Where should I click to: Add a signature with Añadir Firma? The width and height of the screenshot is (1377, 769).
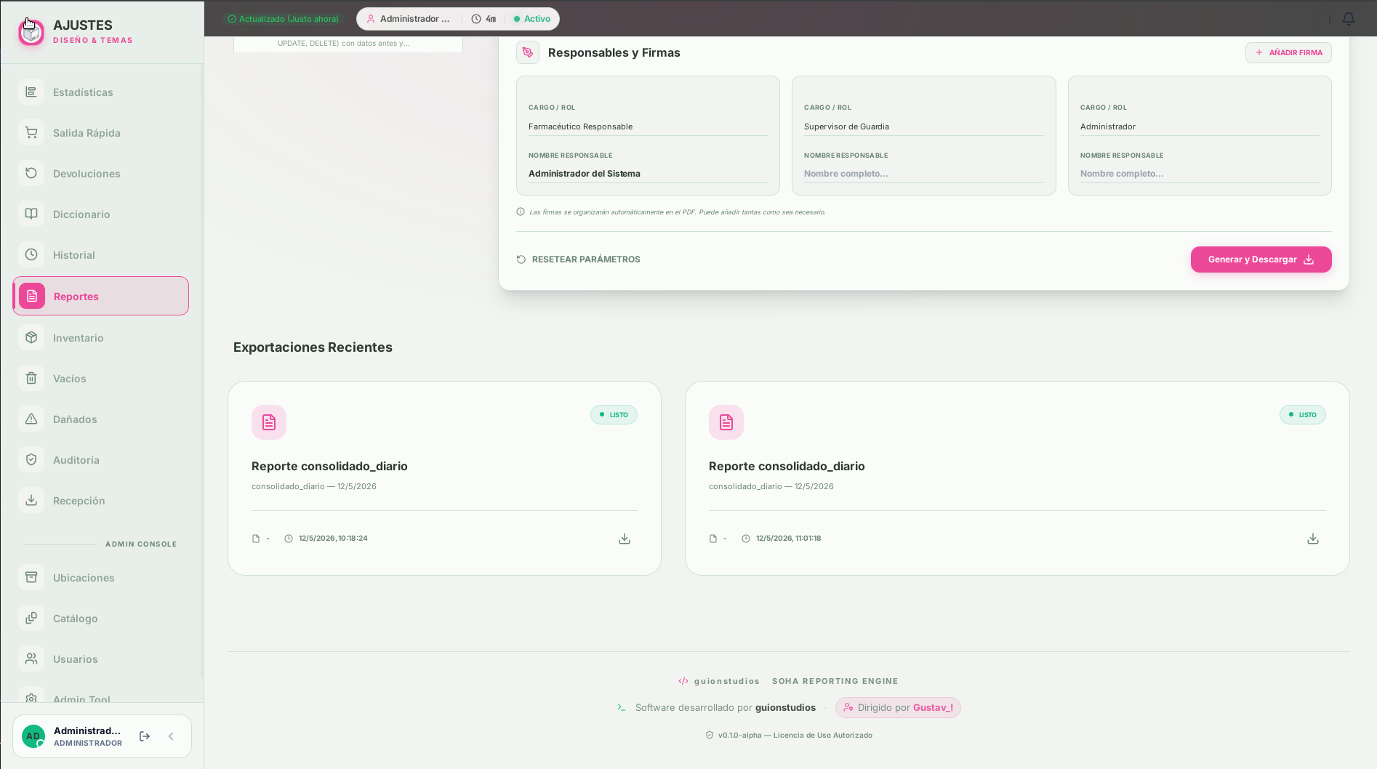click(1288, 53)
